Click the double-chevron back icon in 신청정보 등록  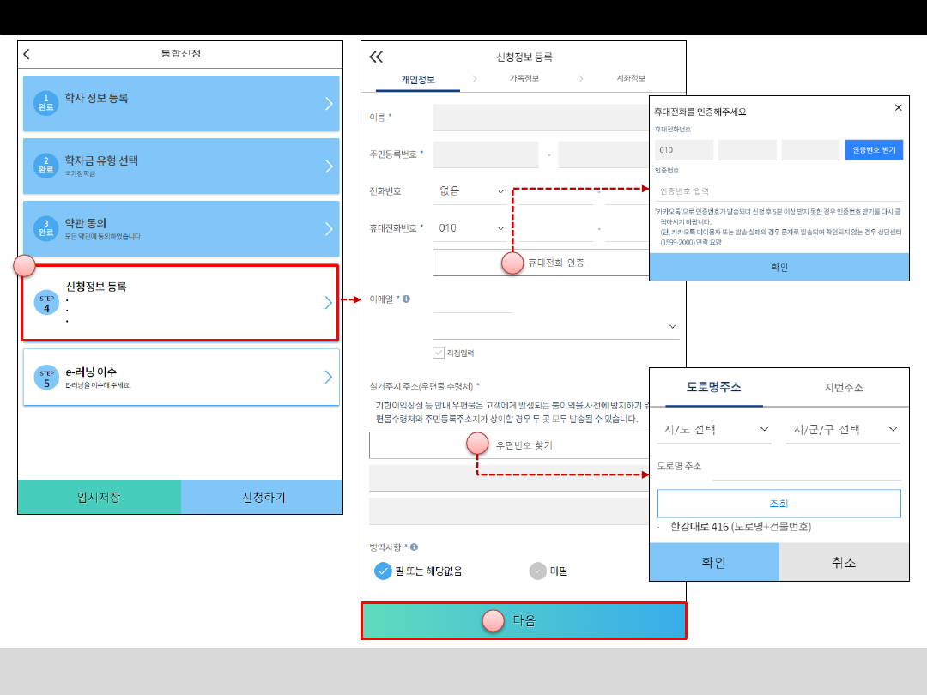tap(376, 57)
